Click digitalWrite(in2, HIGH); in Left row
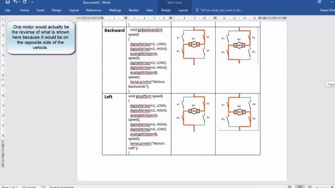This screenshot has width=335, height=188. click(149, 110)
